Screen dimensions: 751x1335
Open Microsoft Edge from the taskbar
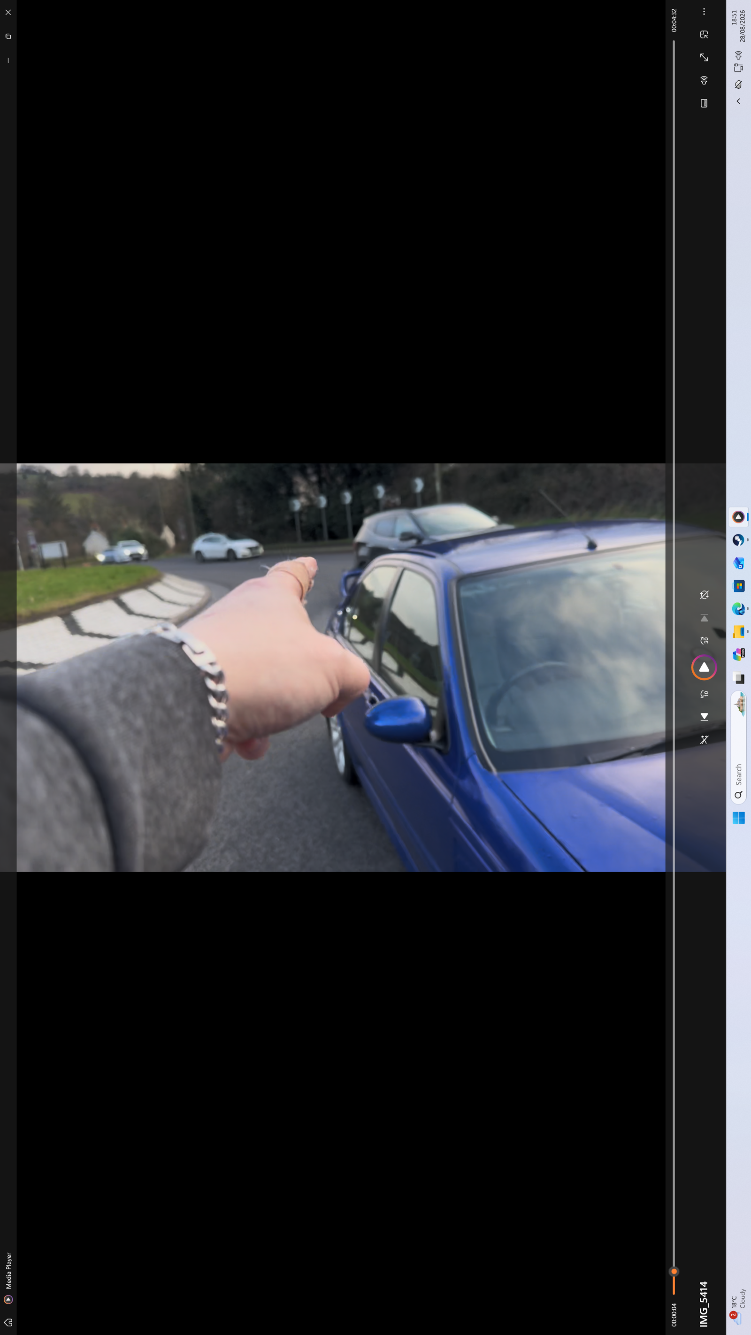(x=738, y=608)
